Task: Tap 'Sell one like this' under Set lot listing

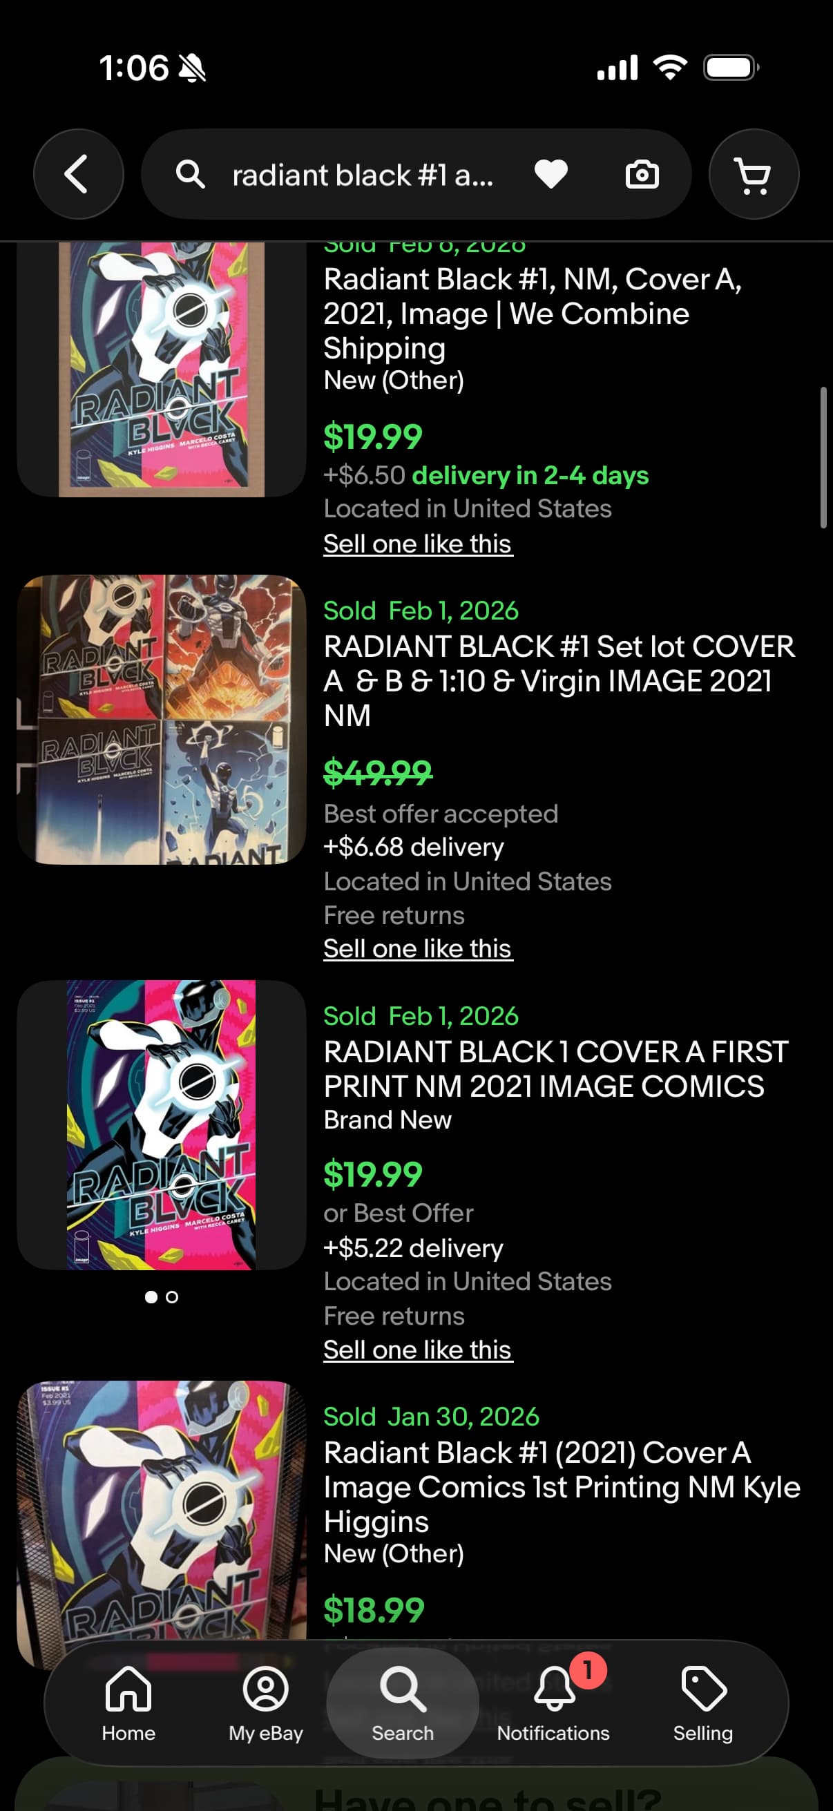Action: click(x=418, y=948)
